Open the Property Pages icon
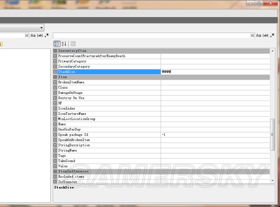 click(73, 43)
